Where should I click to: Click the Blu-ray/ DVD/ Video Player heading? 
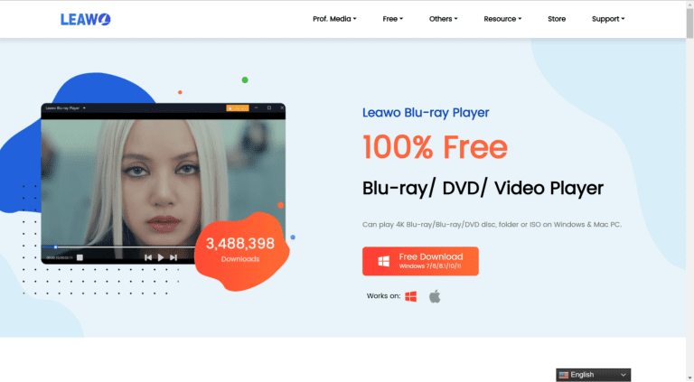point(483,189)
